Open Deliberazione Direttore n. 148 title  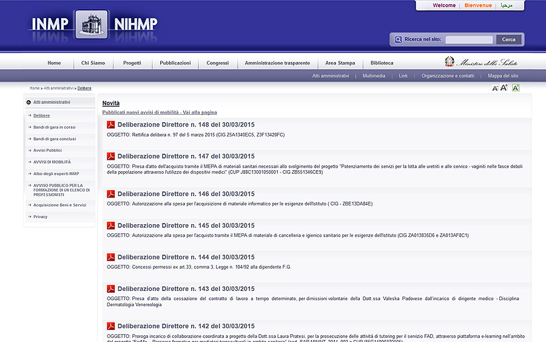[x=186, y=125]
